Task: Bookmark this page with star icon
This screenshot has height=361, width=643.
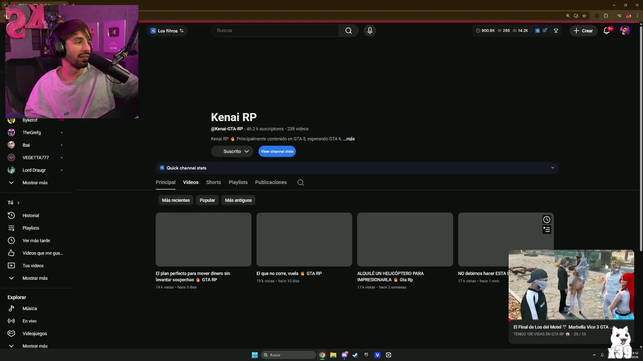Action: [584, 16]
